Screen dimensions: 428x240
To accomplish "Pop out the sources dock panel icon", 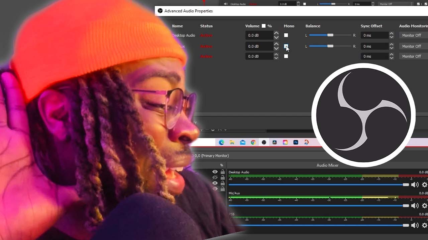I will click(221, 165).
